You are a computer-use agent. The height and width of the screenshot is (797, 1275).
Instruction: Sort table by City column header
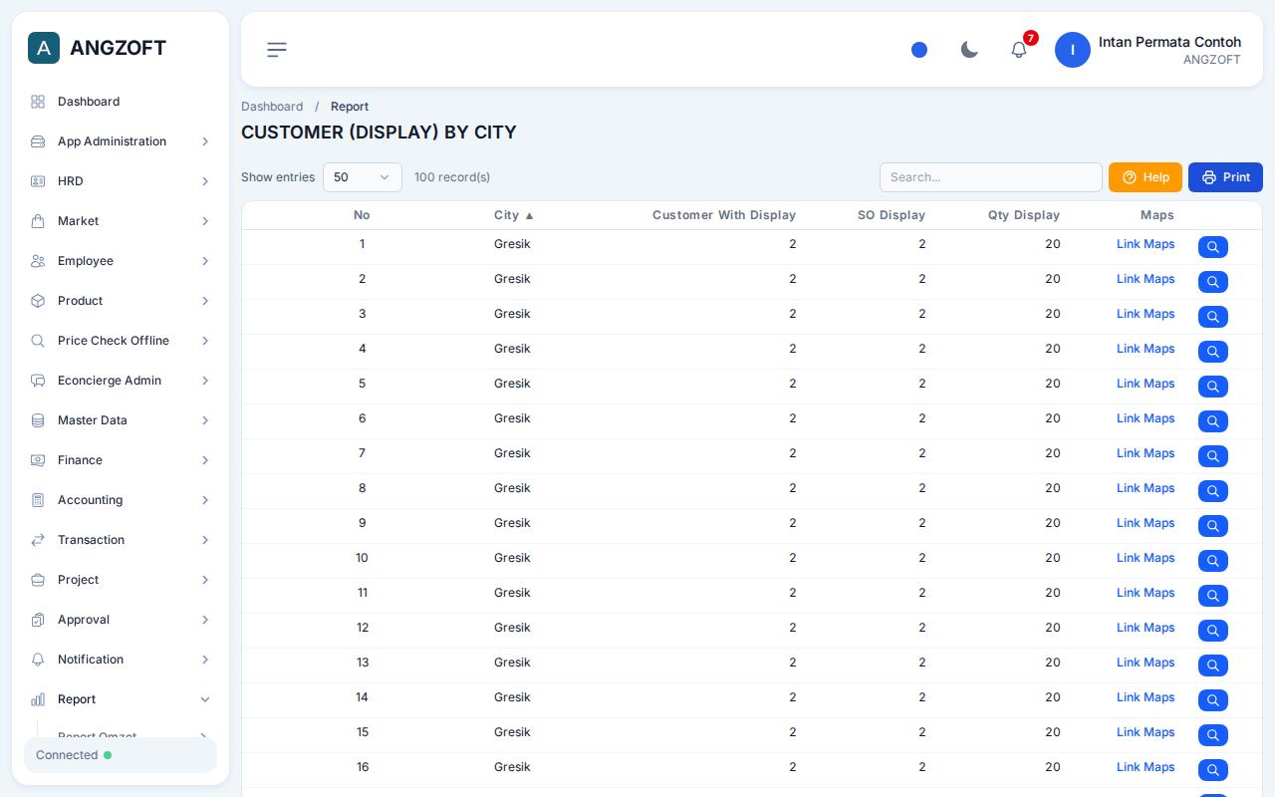(x=514, y=215)
